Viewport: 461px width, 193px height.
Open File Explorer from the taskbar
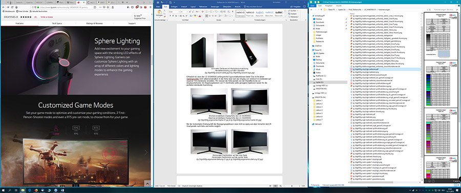[23, 190]
